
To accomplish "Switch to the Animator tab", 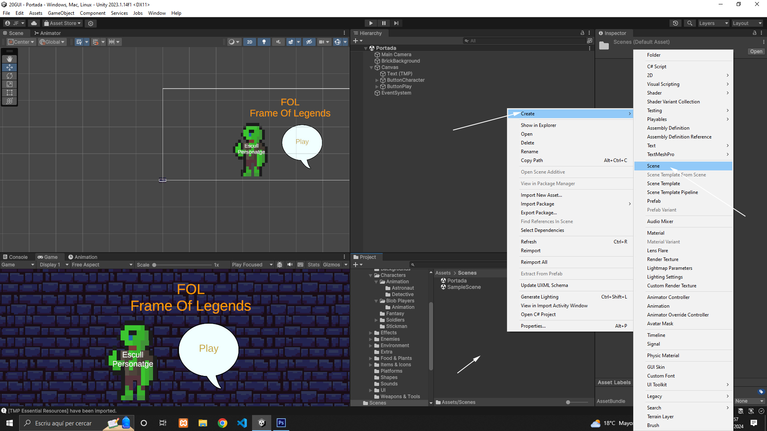I will 47,33.
